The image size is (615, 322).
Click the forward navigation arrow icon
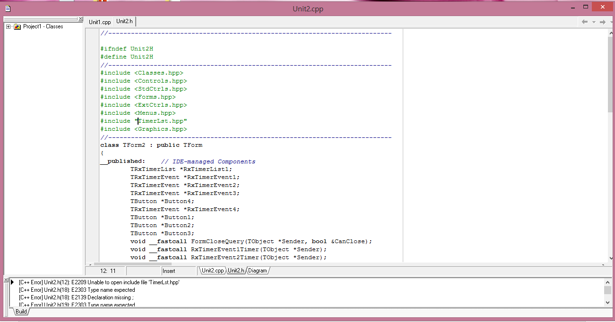(602, 22)
